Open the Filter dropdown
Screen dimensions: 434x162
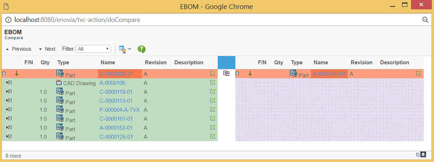(93, 49)
